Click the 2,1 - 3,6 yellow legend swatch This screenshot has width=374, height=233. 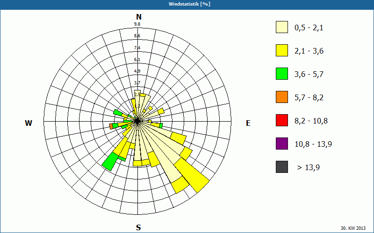coord(282,50)
